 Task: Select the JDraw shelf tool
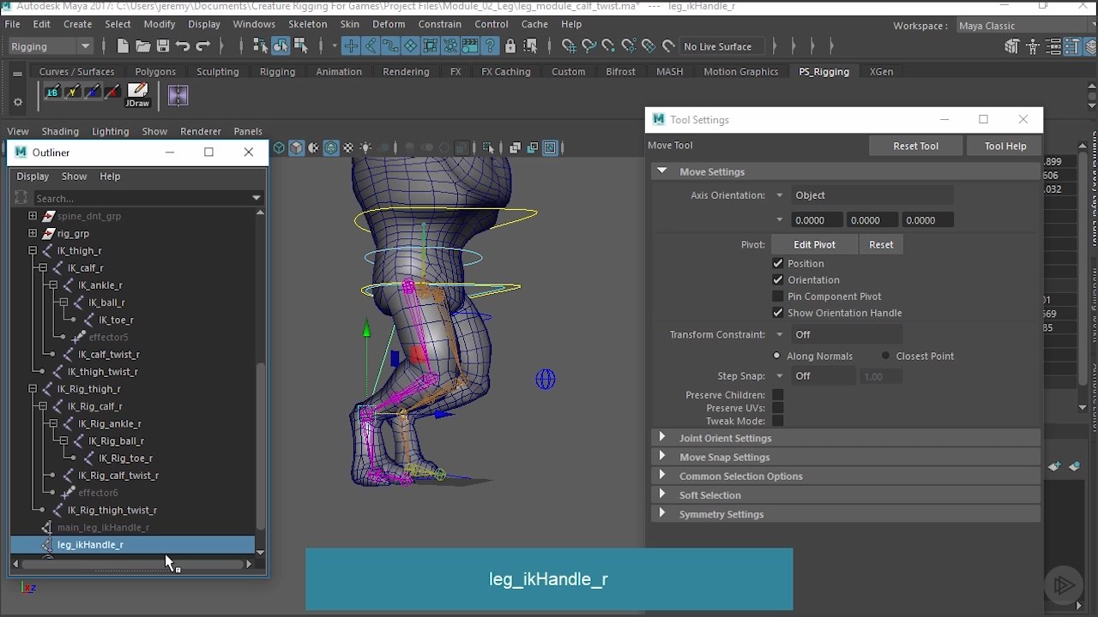[x=137, y=94]
